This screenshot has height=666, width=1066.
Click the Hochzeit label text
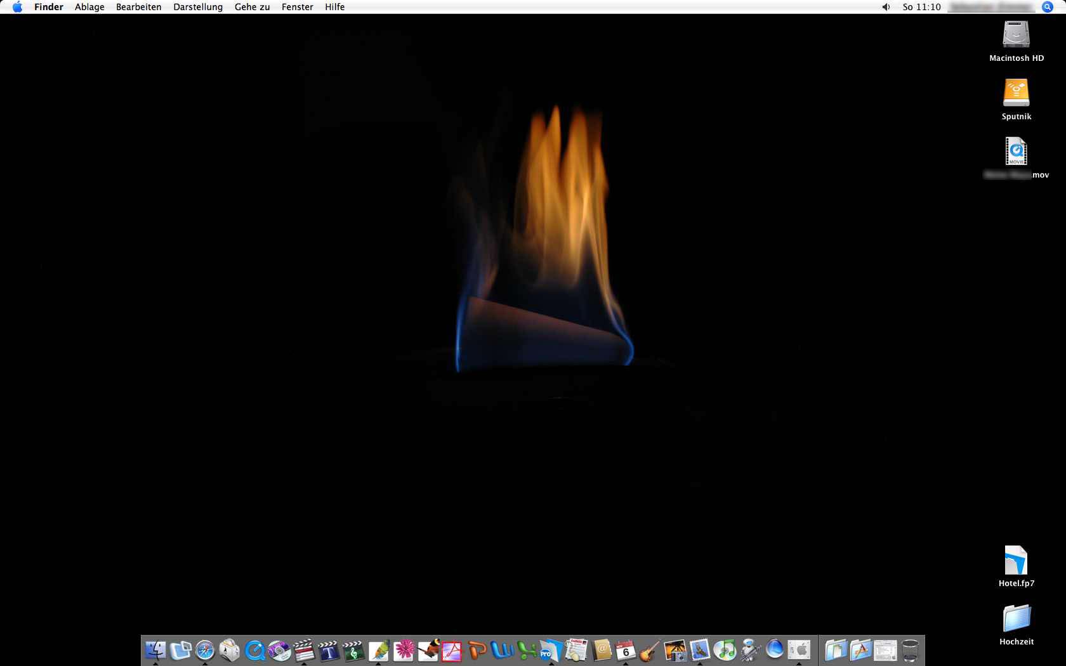1017,642
